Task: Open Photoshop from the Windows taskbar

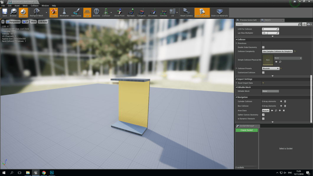Action: [52, 172]
